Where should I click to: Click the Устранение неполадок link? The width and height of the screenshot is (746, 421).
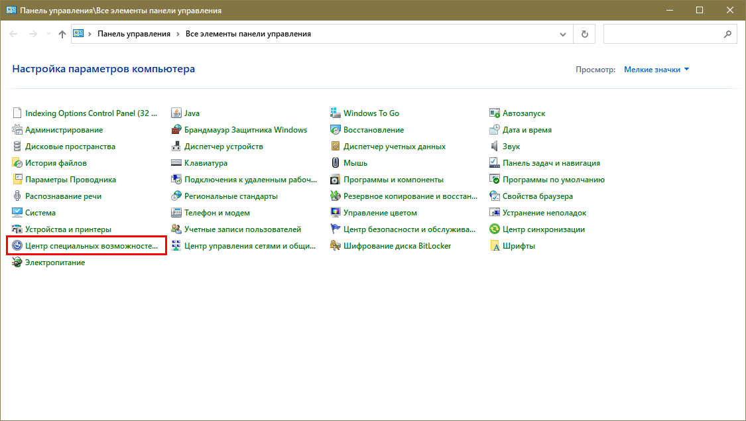(544, 213)
